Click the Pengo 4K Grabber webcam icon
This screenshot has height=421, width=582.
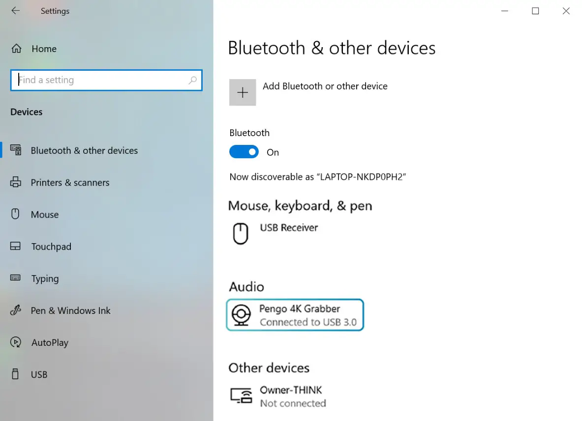click(241, 315)
